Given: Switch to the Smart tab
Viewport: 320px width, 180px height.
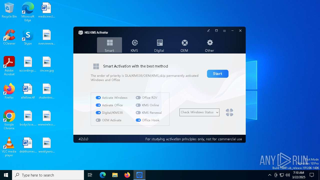Looking at the screenshot, I should tap(109, 45).
